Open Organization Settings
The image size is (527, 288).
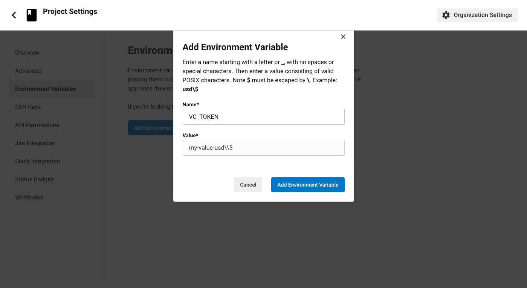477,15
